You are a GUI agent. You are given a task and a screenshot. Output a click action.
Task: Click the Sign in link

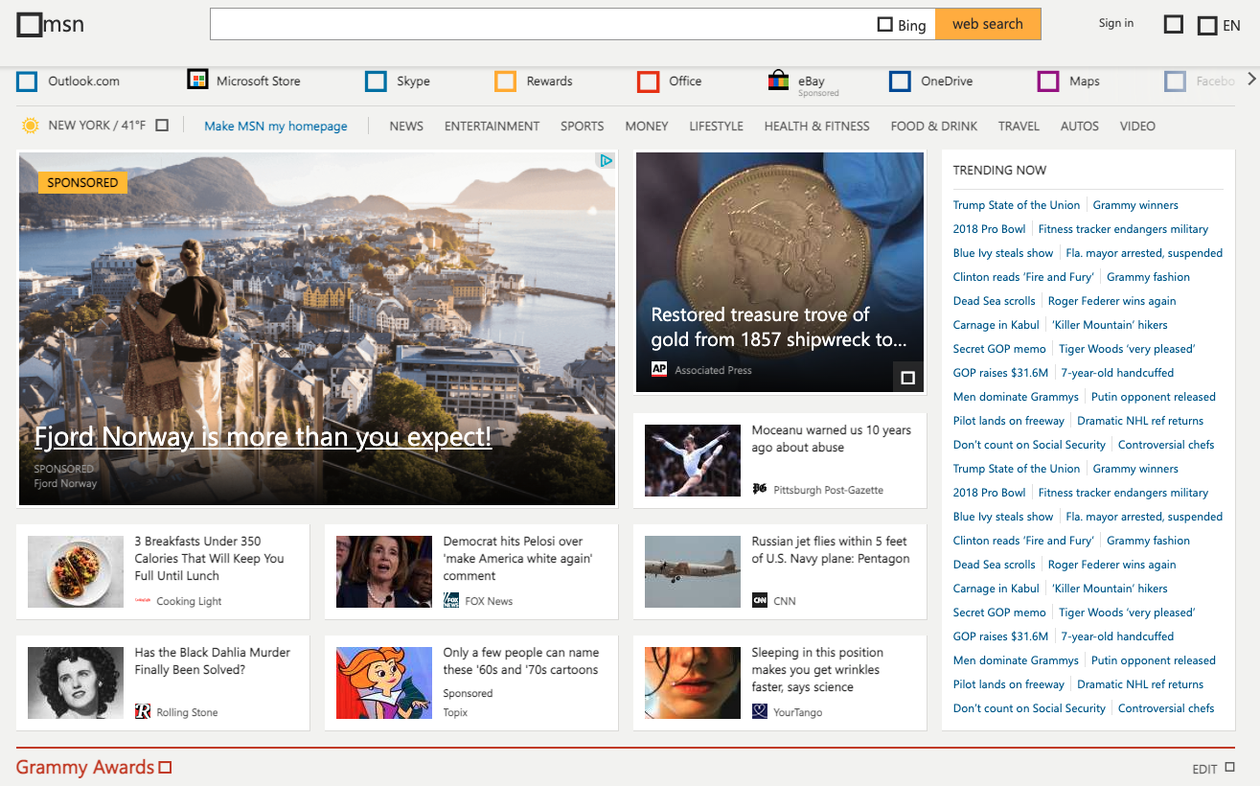pyautogui.click(x=1115, y=23)
